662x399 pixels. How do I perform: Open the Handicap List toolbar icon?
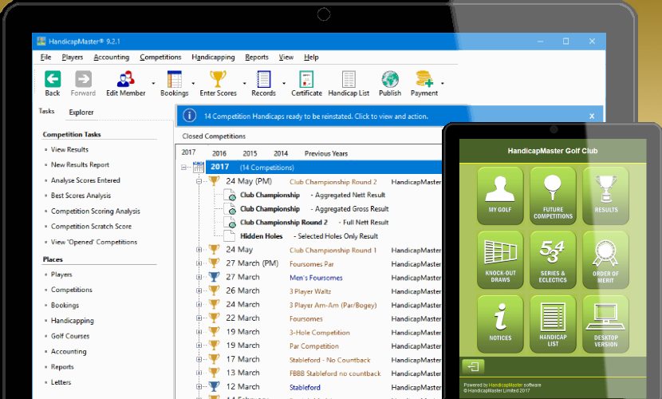point(349,80)
